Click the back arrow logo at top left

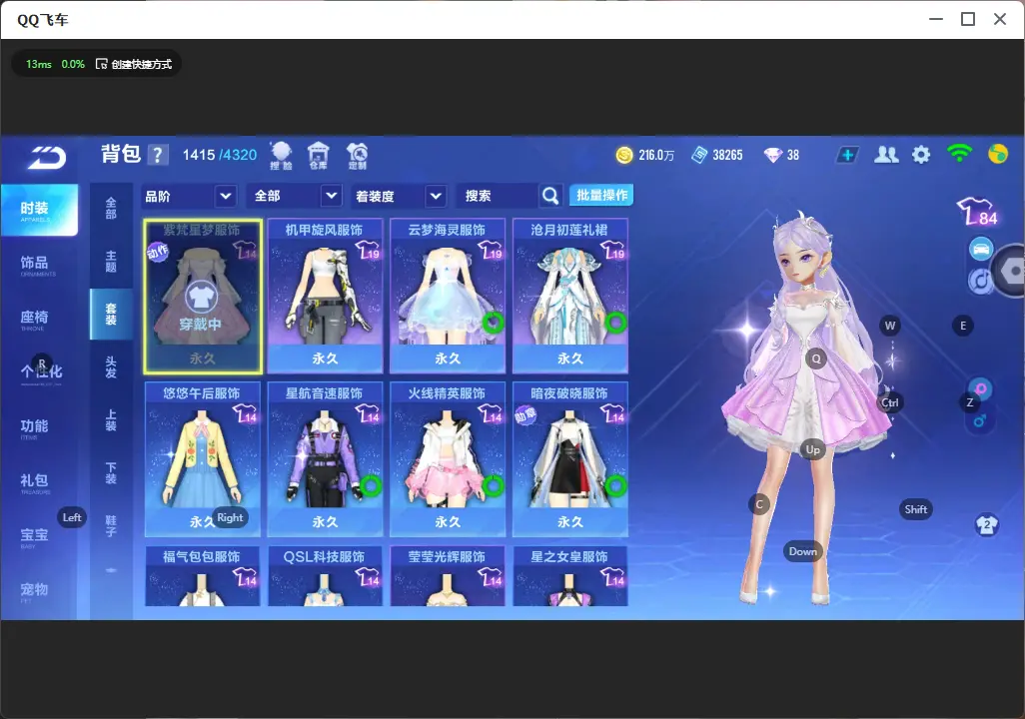click(46, 157)
